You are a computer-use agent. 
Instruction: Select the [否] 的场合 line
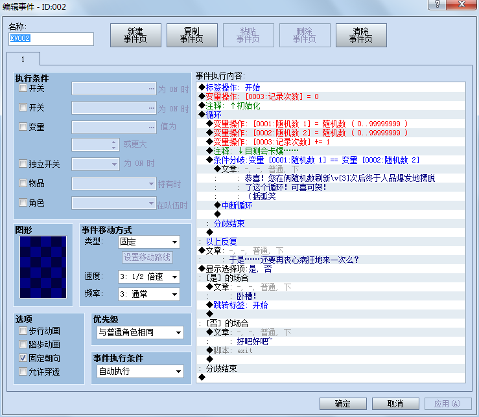pos(331,323)
